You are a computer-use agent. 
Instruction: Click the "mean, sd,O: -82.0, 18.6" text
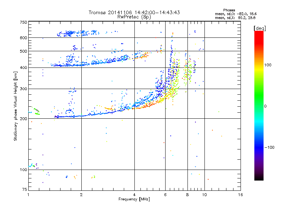click(236, 14)
